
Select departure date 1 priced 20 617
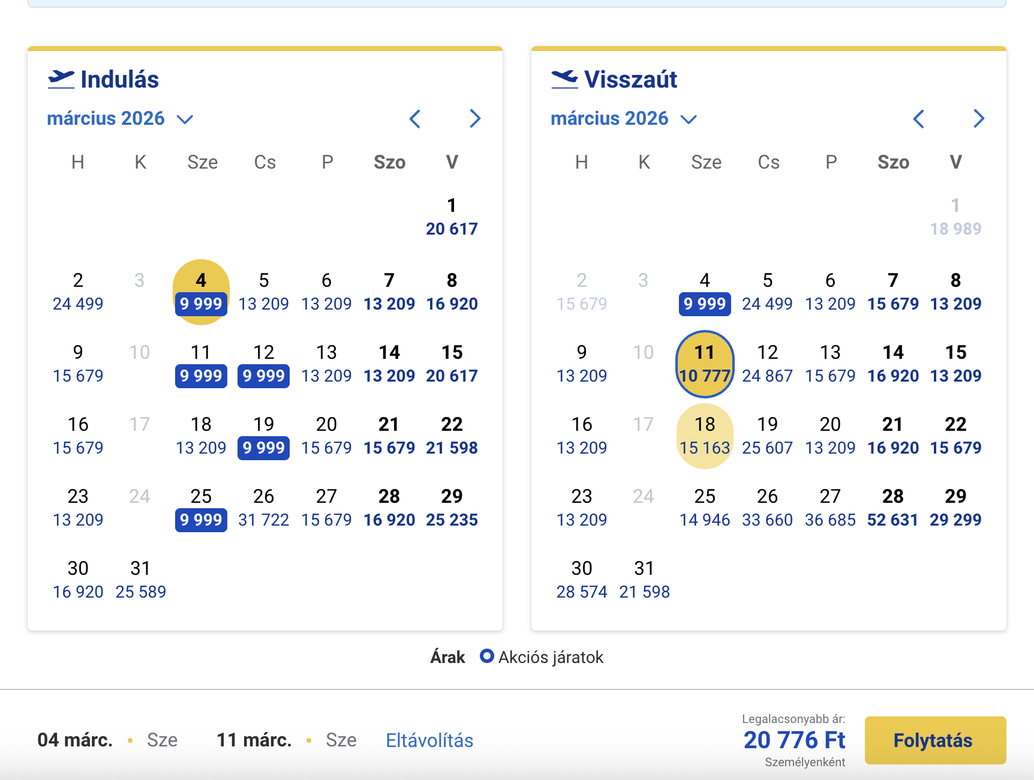click(x=452, y=217)
